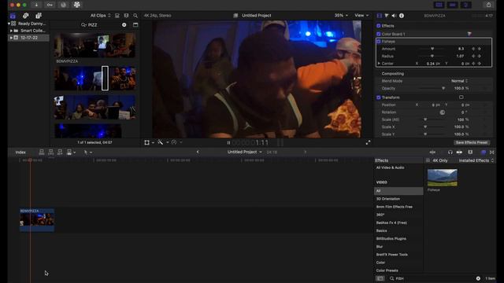
Task: Toggle the Browser panel visibility button
Action: tap(439, 5)
